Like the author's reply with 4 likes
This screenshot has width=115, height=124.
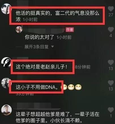click(x=111, y=29)
